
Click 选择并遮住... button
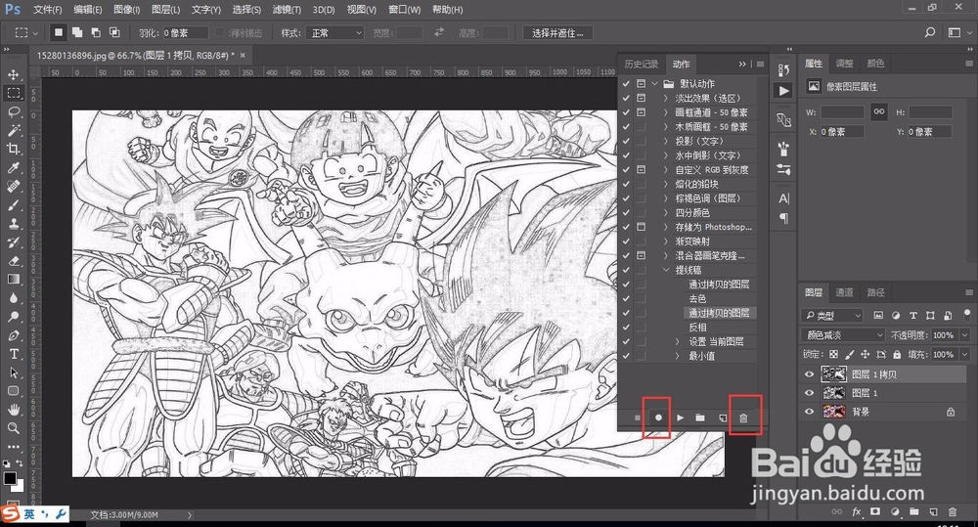coord(557,32)
